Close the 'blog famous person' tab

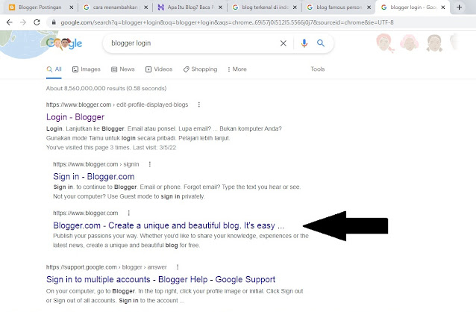369,7
